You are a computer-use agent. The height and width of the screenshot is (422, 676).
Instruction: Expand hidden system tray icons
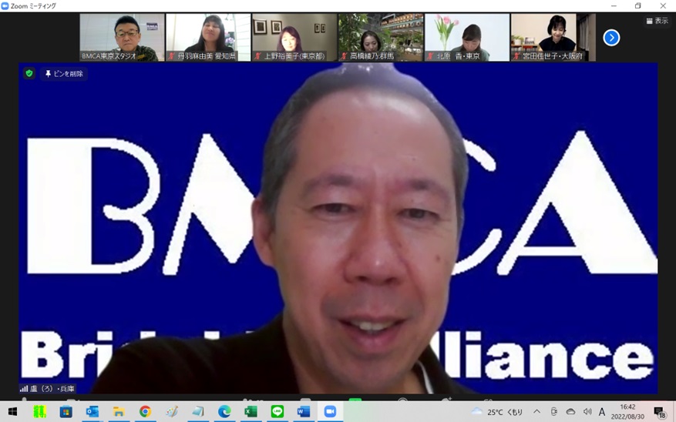[x=536, y=412]
